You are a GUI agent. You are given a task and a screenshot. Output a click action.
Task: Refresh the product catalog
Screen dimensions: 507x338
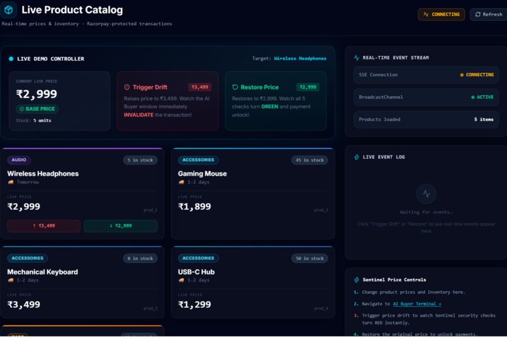[x=489, y=14]
